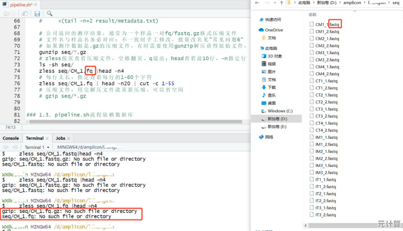
Task: Click previous terminal arrow in terminal toolbar
Action: coord(6,147)
